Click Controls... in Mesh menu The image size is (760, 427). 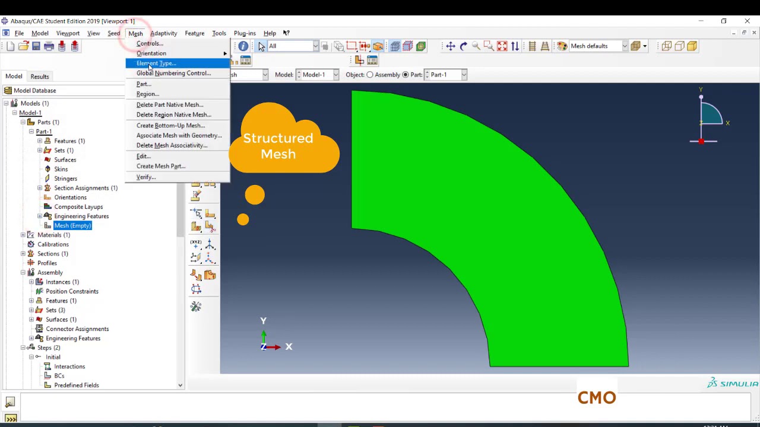(178, 43)
